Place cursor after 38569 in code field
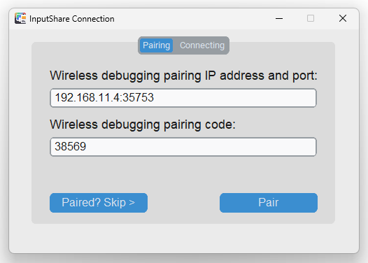The image size is (368, 263). [87, 146]
